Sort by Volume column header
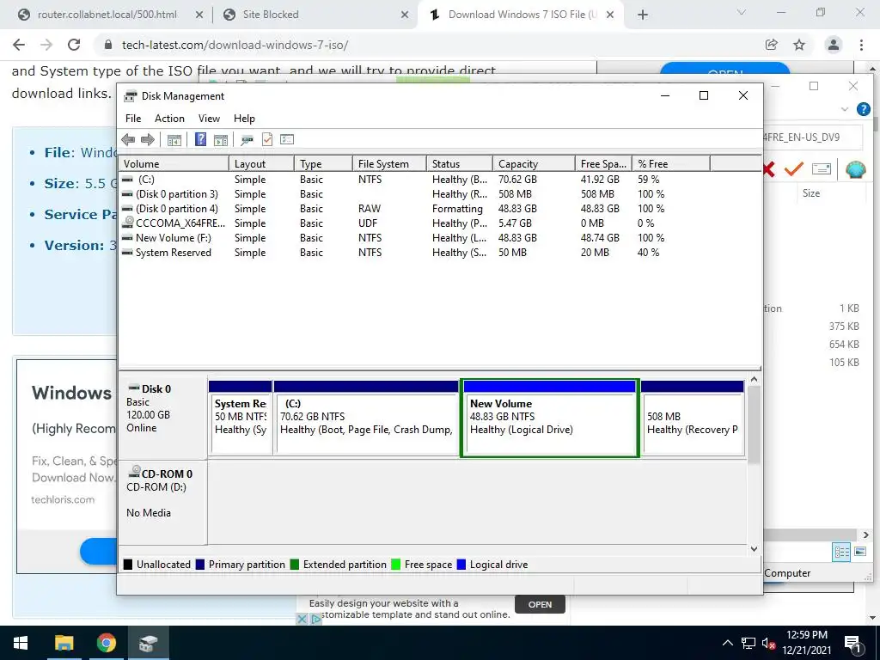Image resolution: width=880 pixels, height=660 pixels. click(x=174, y=164)
